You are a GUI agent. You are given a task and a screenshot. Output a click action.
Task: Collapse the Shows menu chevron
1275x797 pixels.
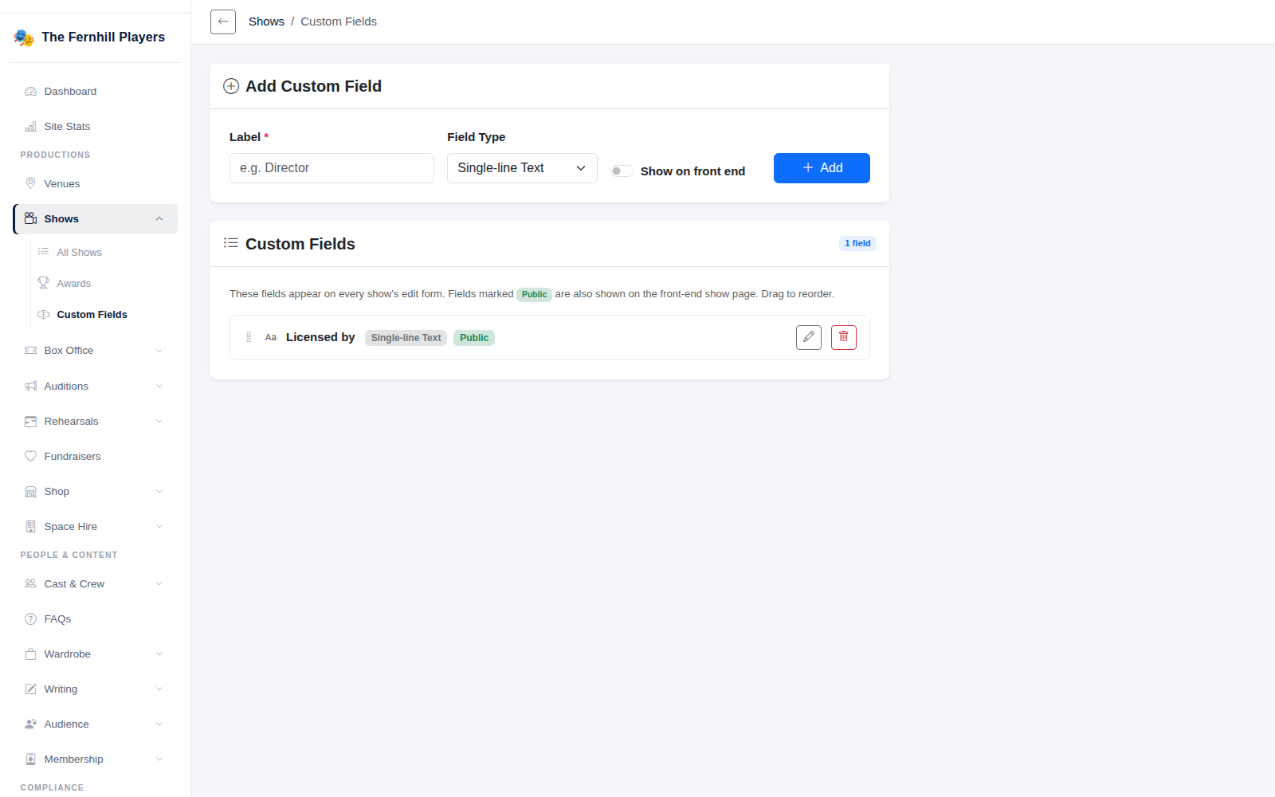click(159, 219)
